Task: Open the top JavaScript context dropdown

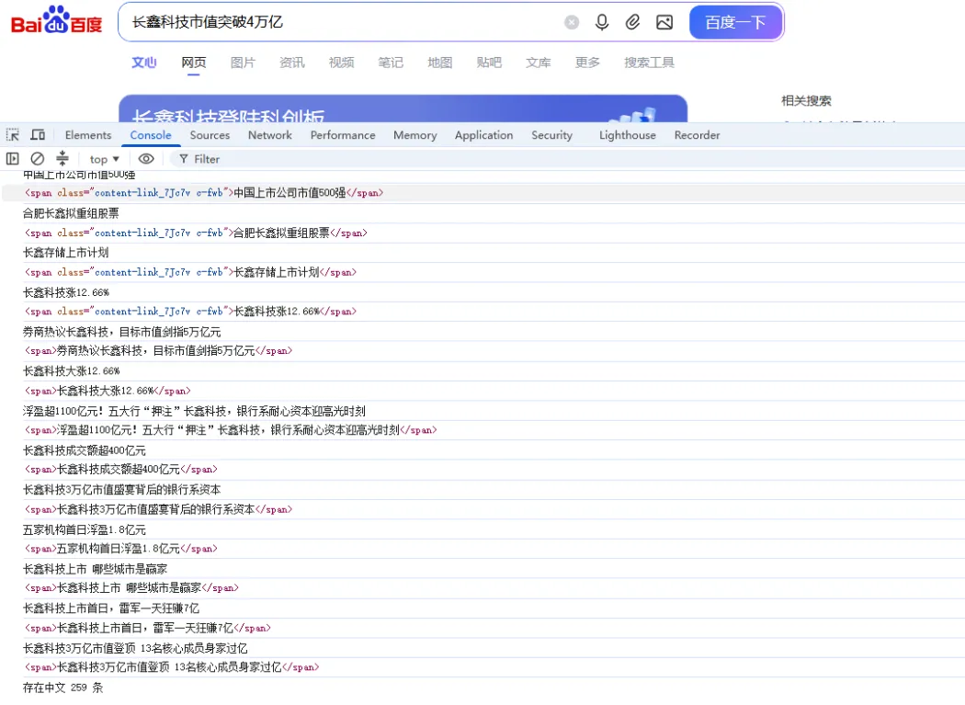Action: coord(104,159)
